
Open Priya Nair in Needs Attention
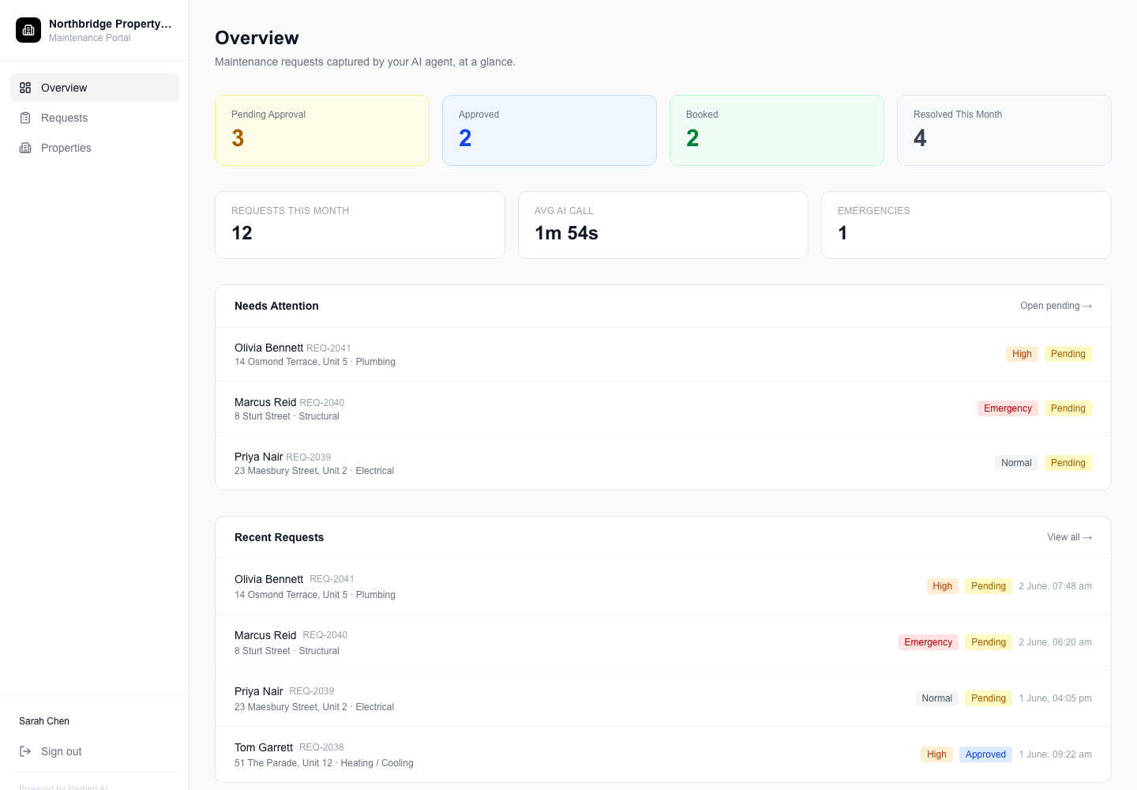pyautogui.click(x=663, y=463)
